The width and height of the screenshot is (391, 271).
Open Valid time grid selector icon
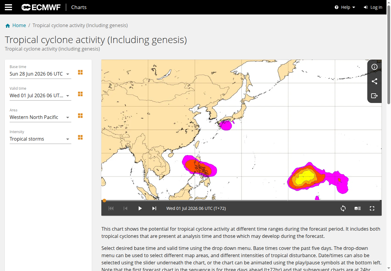tap(80, 94)
